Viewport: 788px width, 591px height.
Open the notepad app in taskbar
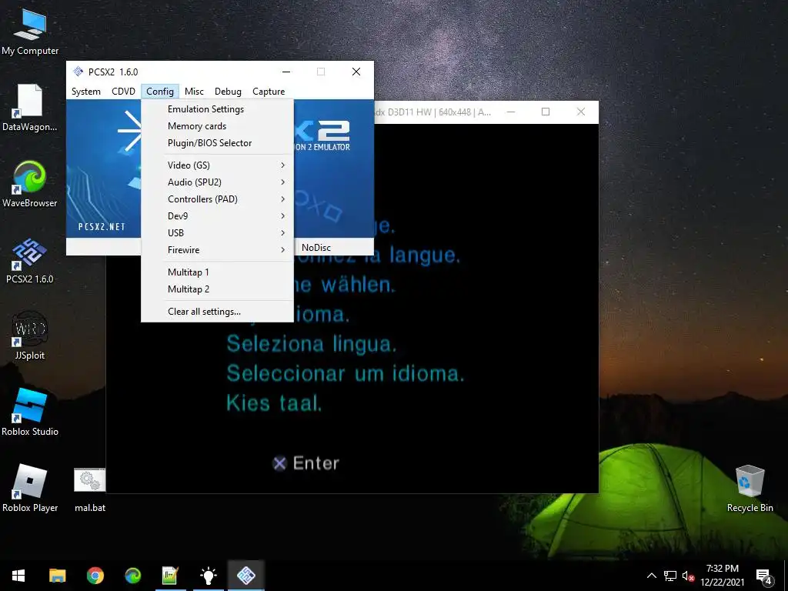[170, 576]
